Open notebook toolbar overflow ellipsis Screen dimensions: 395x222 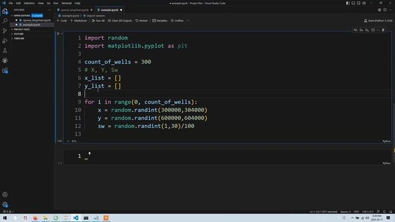(188, 20)
